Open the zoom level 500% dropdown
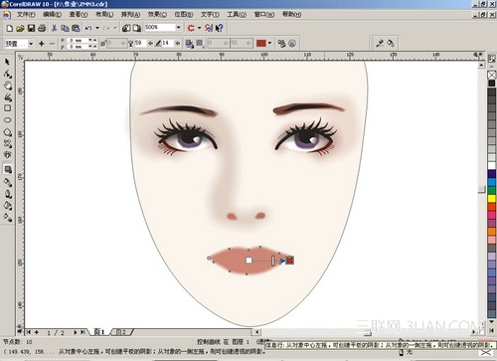This screenshot has width=497, height=361. click(179, 27)
